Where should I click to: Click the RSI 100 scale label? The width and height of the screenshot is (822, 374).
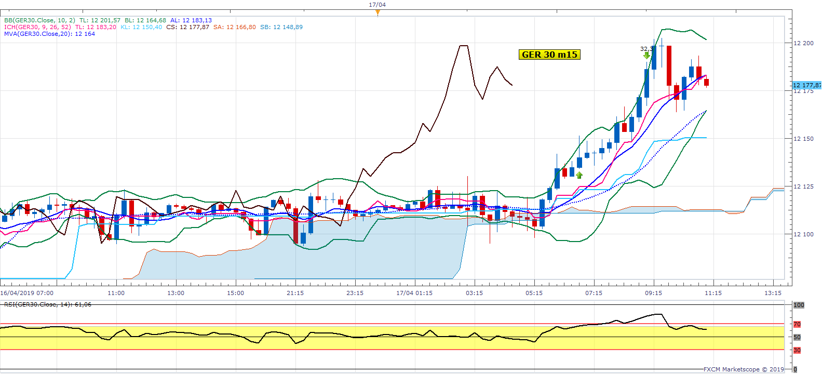799,305
